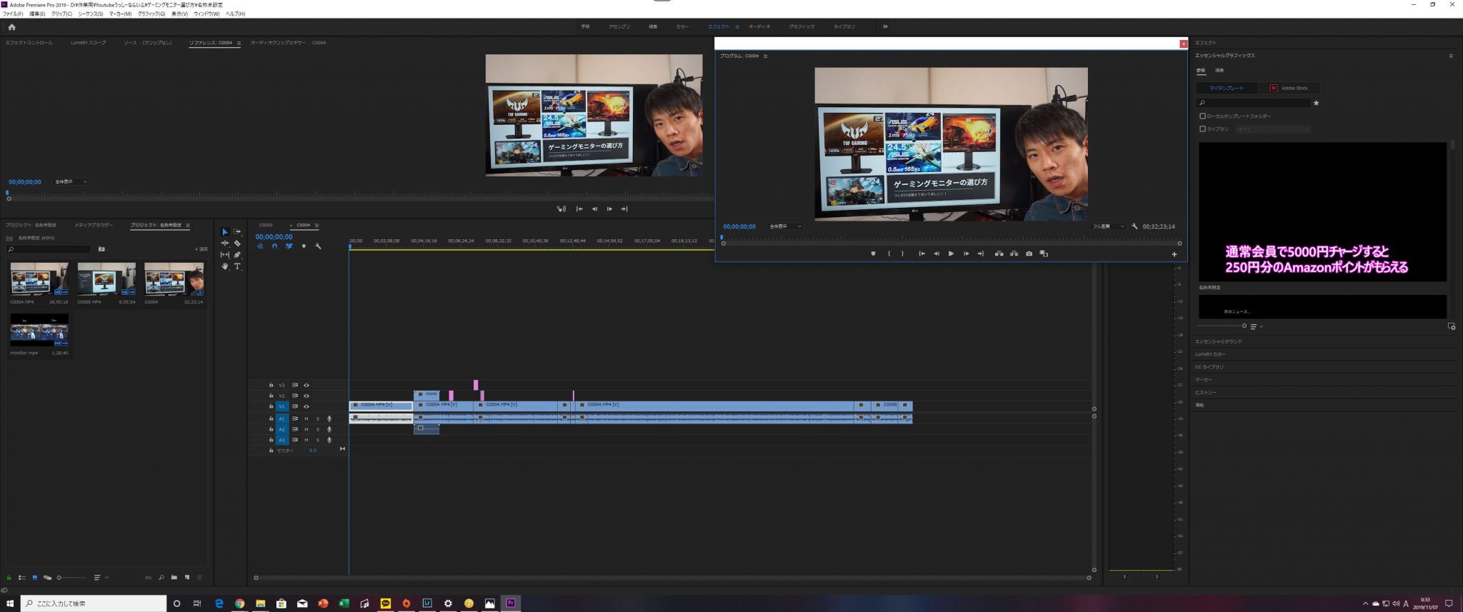Open Program monitor zoom level dropdown
The image size is (1463, 612).
click(x=785, y=226)
